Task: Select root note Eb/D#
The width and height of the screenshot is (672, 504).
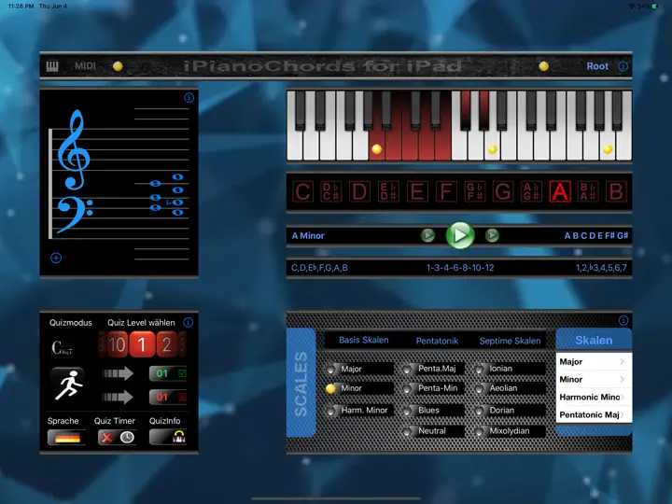Action: pos(388,191)
